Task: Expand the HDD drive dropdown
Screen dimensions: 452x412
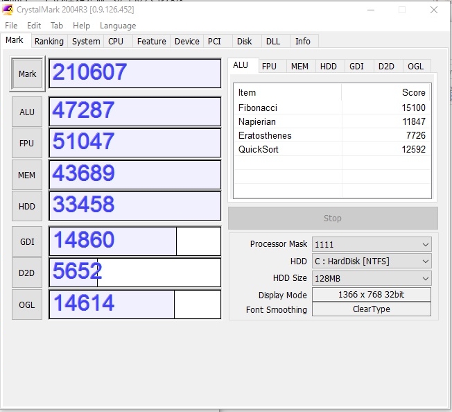Action: coord(372,261)
